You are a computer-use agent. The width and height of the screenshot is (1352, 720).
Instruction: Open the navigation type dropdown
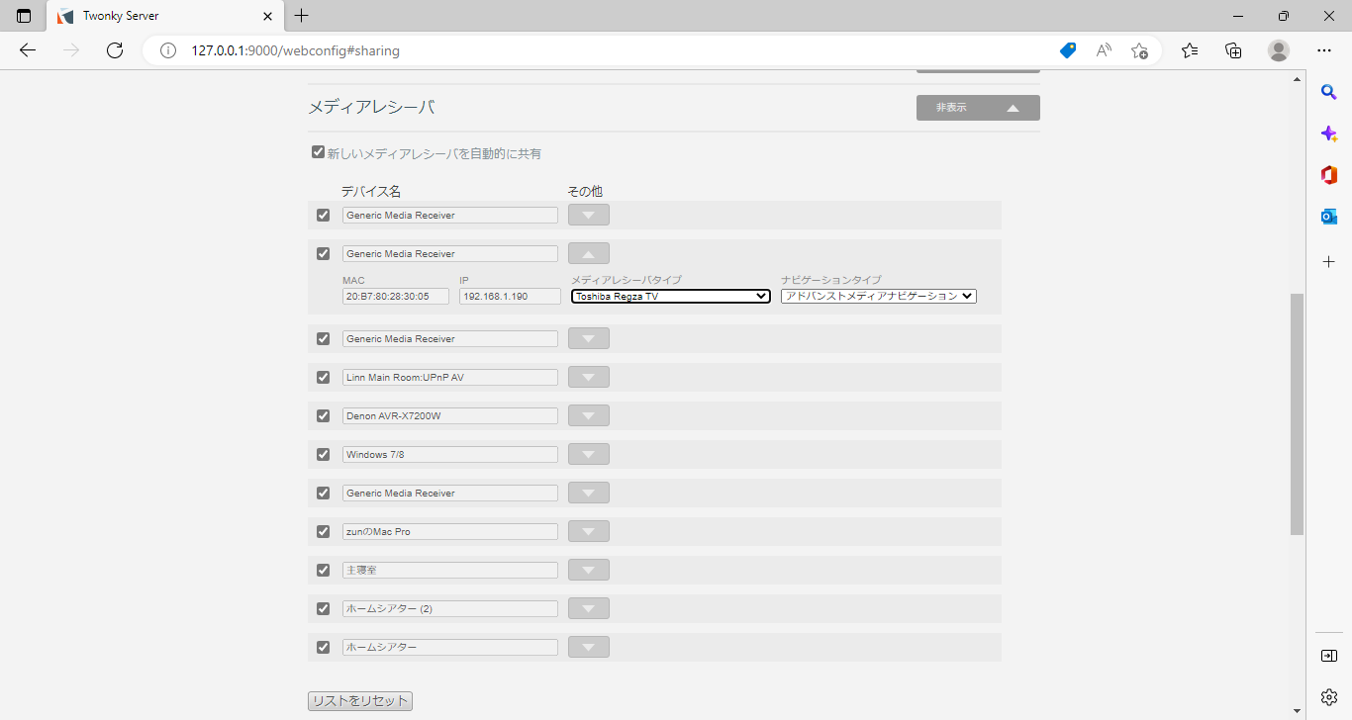(x=879, y=296)
